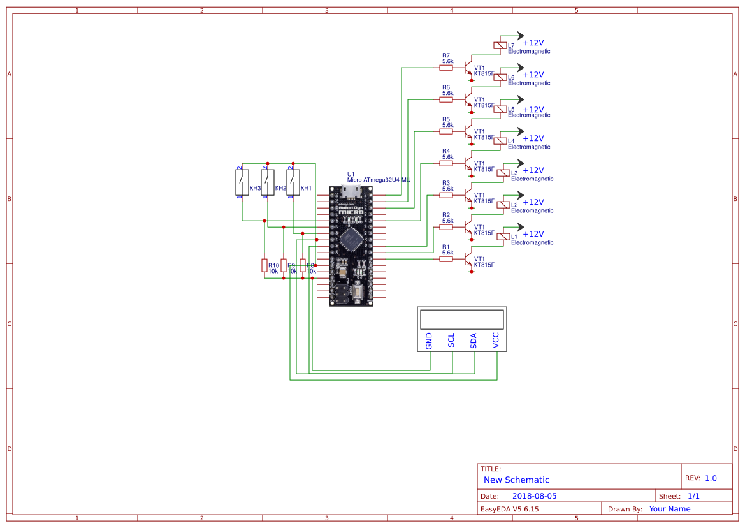Select the Arduino Micro board U1

coord(348,246)
